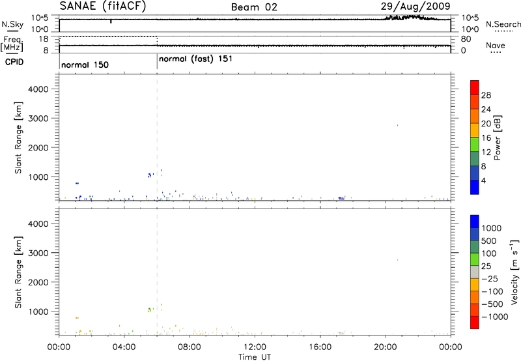Click the 'Velocity [m s-1]' colorbar label

(514, 272)
